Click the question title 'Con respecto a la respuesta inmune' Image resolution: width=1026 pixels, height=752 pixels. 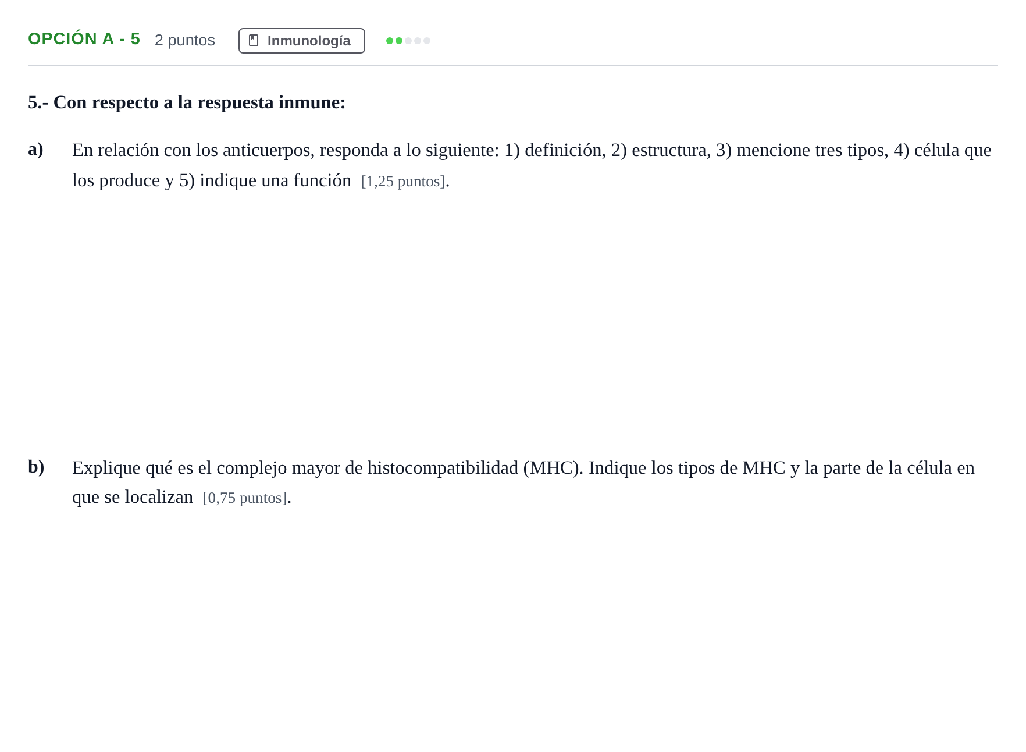187,102
